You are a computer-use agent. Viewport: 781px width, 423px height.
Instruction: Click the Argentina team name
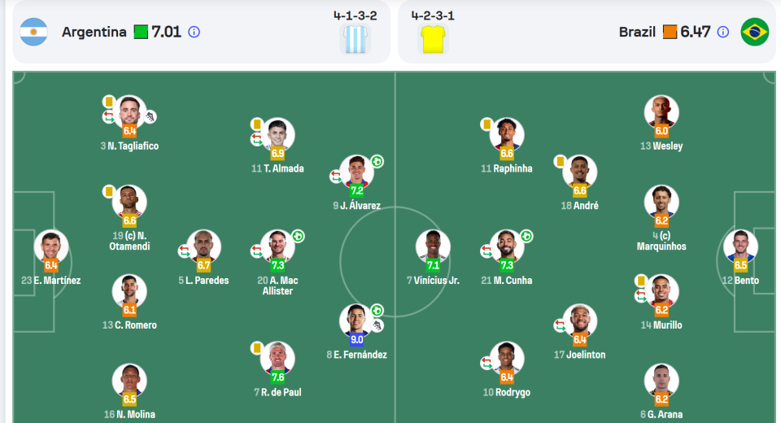94,32
